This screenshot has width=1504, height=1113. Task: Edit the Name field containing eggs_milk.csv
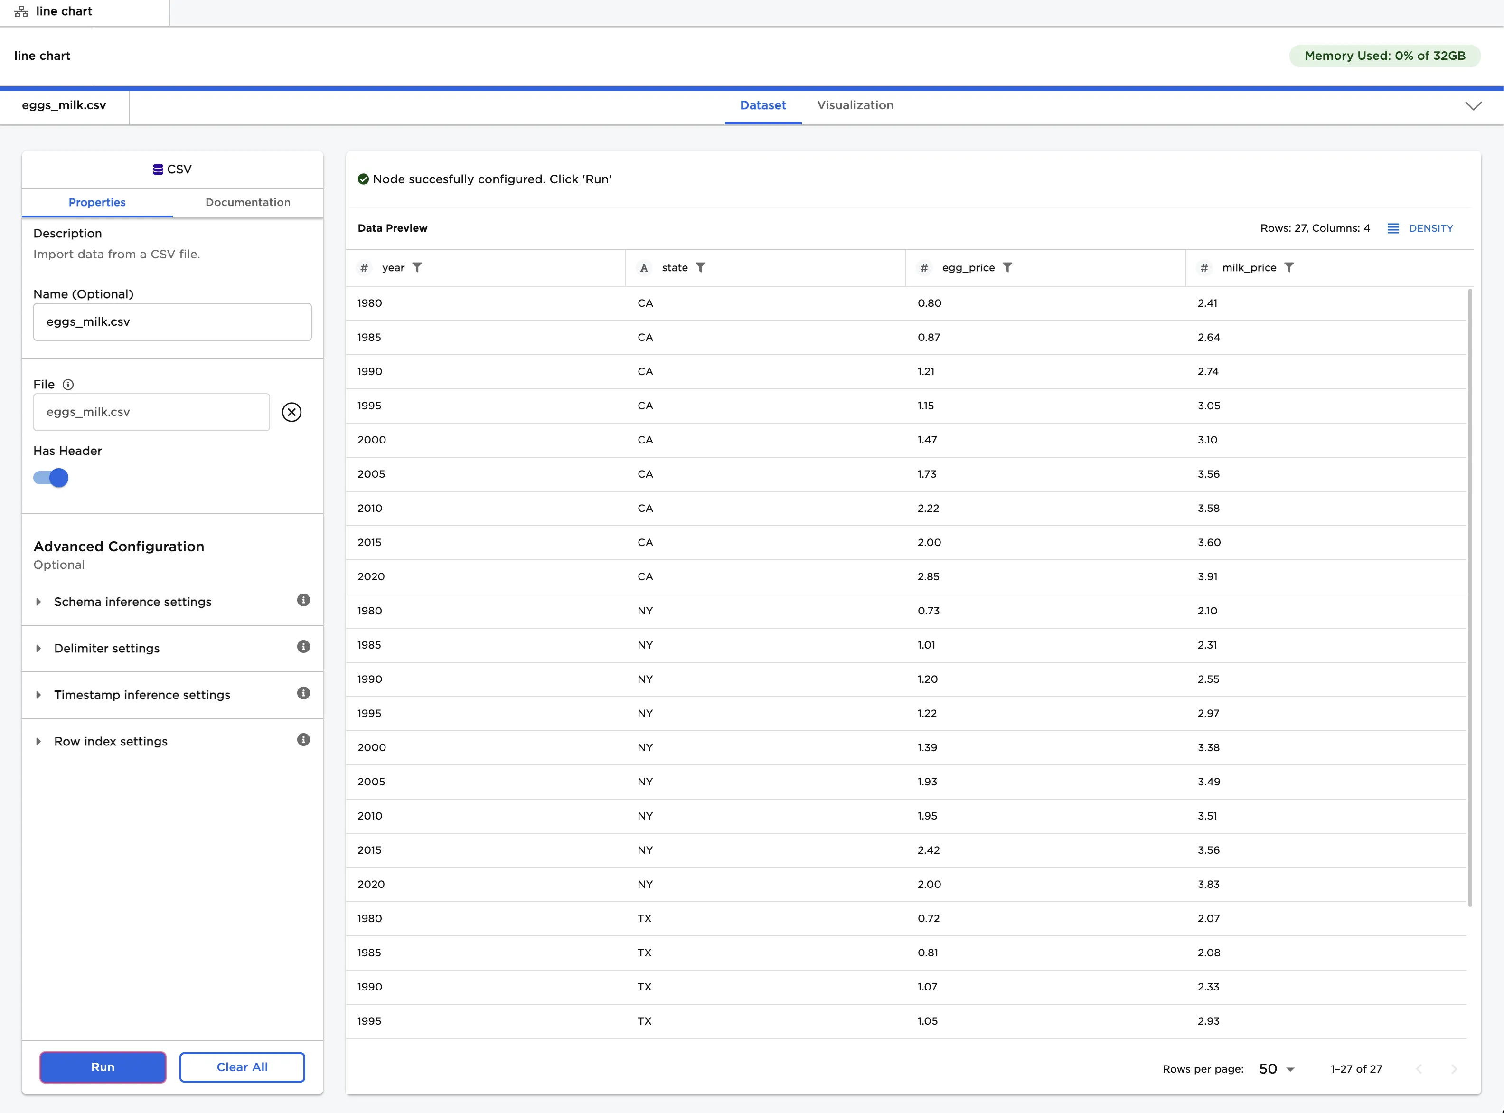[x=172, y=321]
